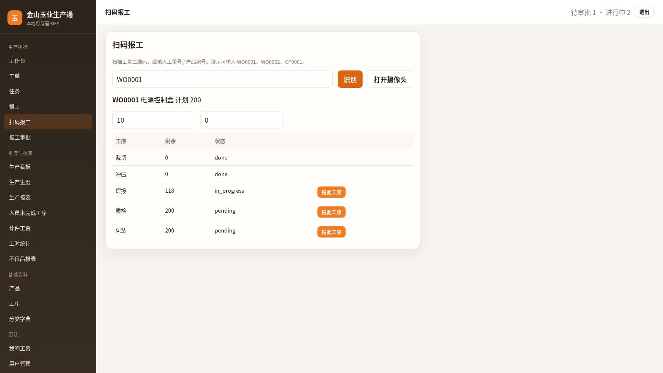Click the 扫码报工 card heading
663x373 pixels.
pyautogui.click(x=128, y=45)
